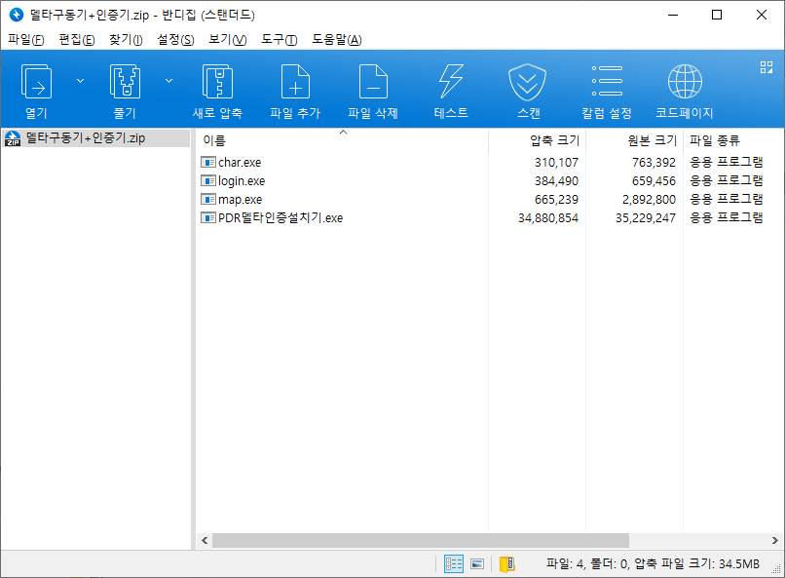Sort by the 원본 크기 column header
This screenshot has height=578, width=785.
[635, 140]
